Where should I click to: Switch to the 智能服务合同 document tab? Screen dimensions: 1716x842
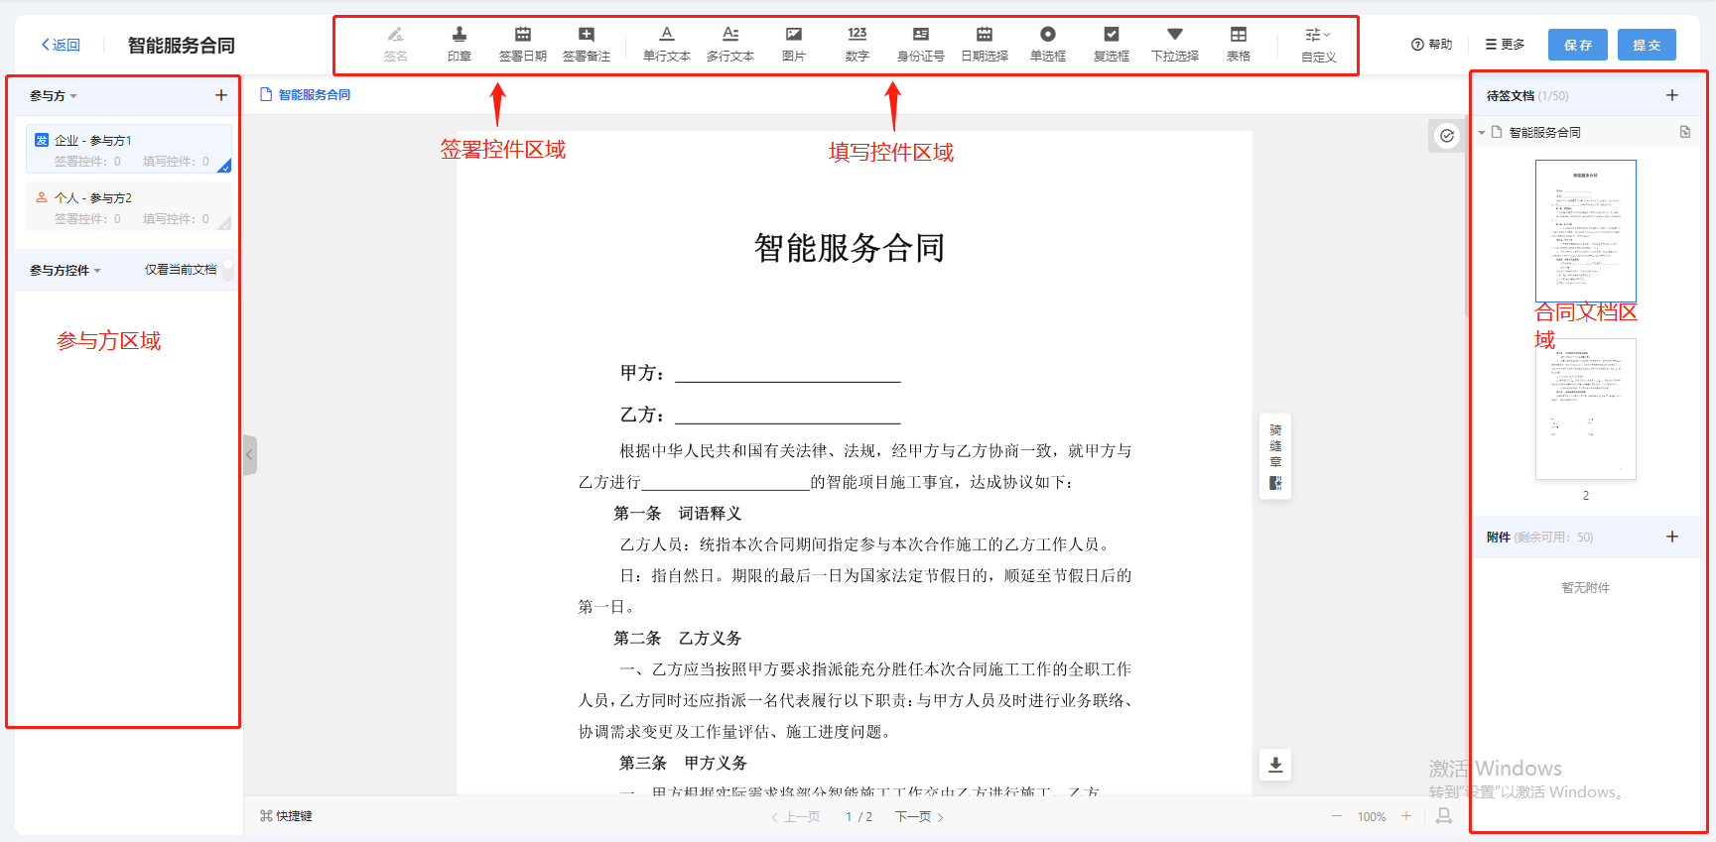306,95
